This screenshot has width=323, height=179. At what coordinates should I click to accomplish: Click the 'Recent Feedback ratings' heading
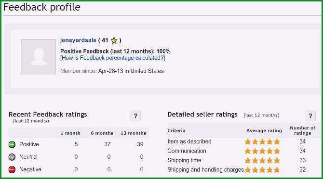(48, 115)
